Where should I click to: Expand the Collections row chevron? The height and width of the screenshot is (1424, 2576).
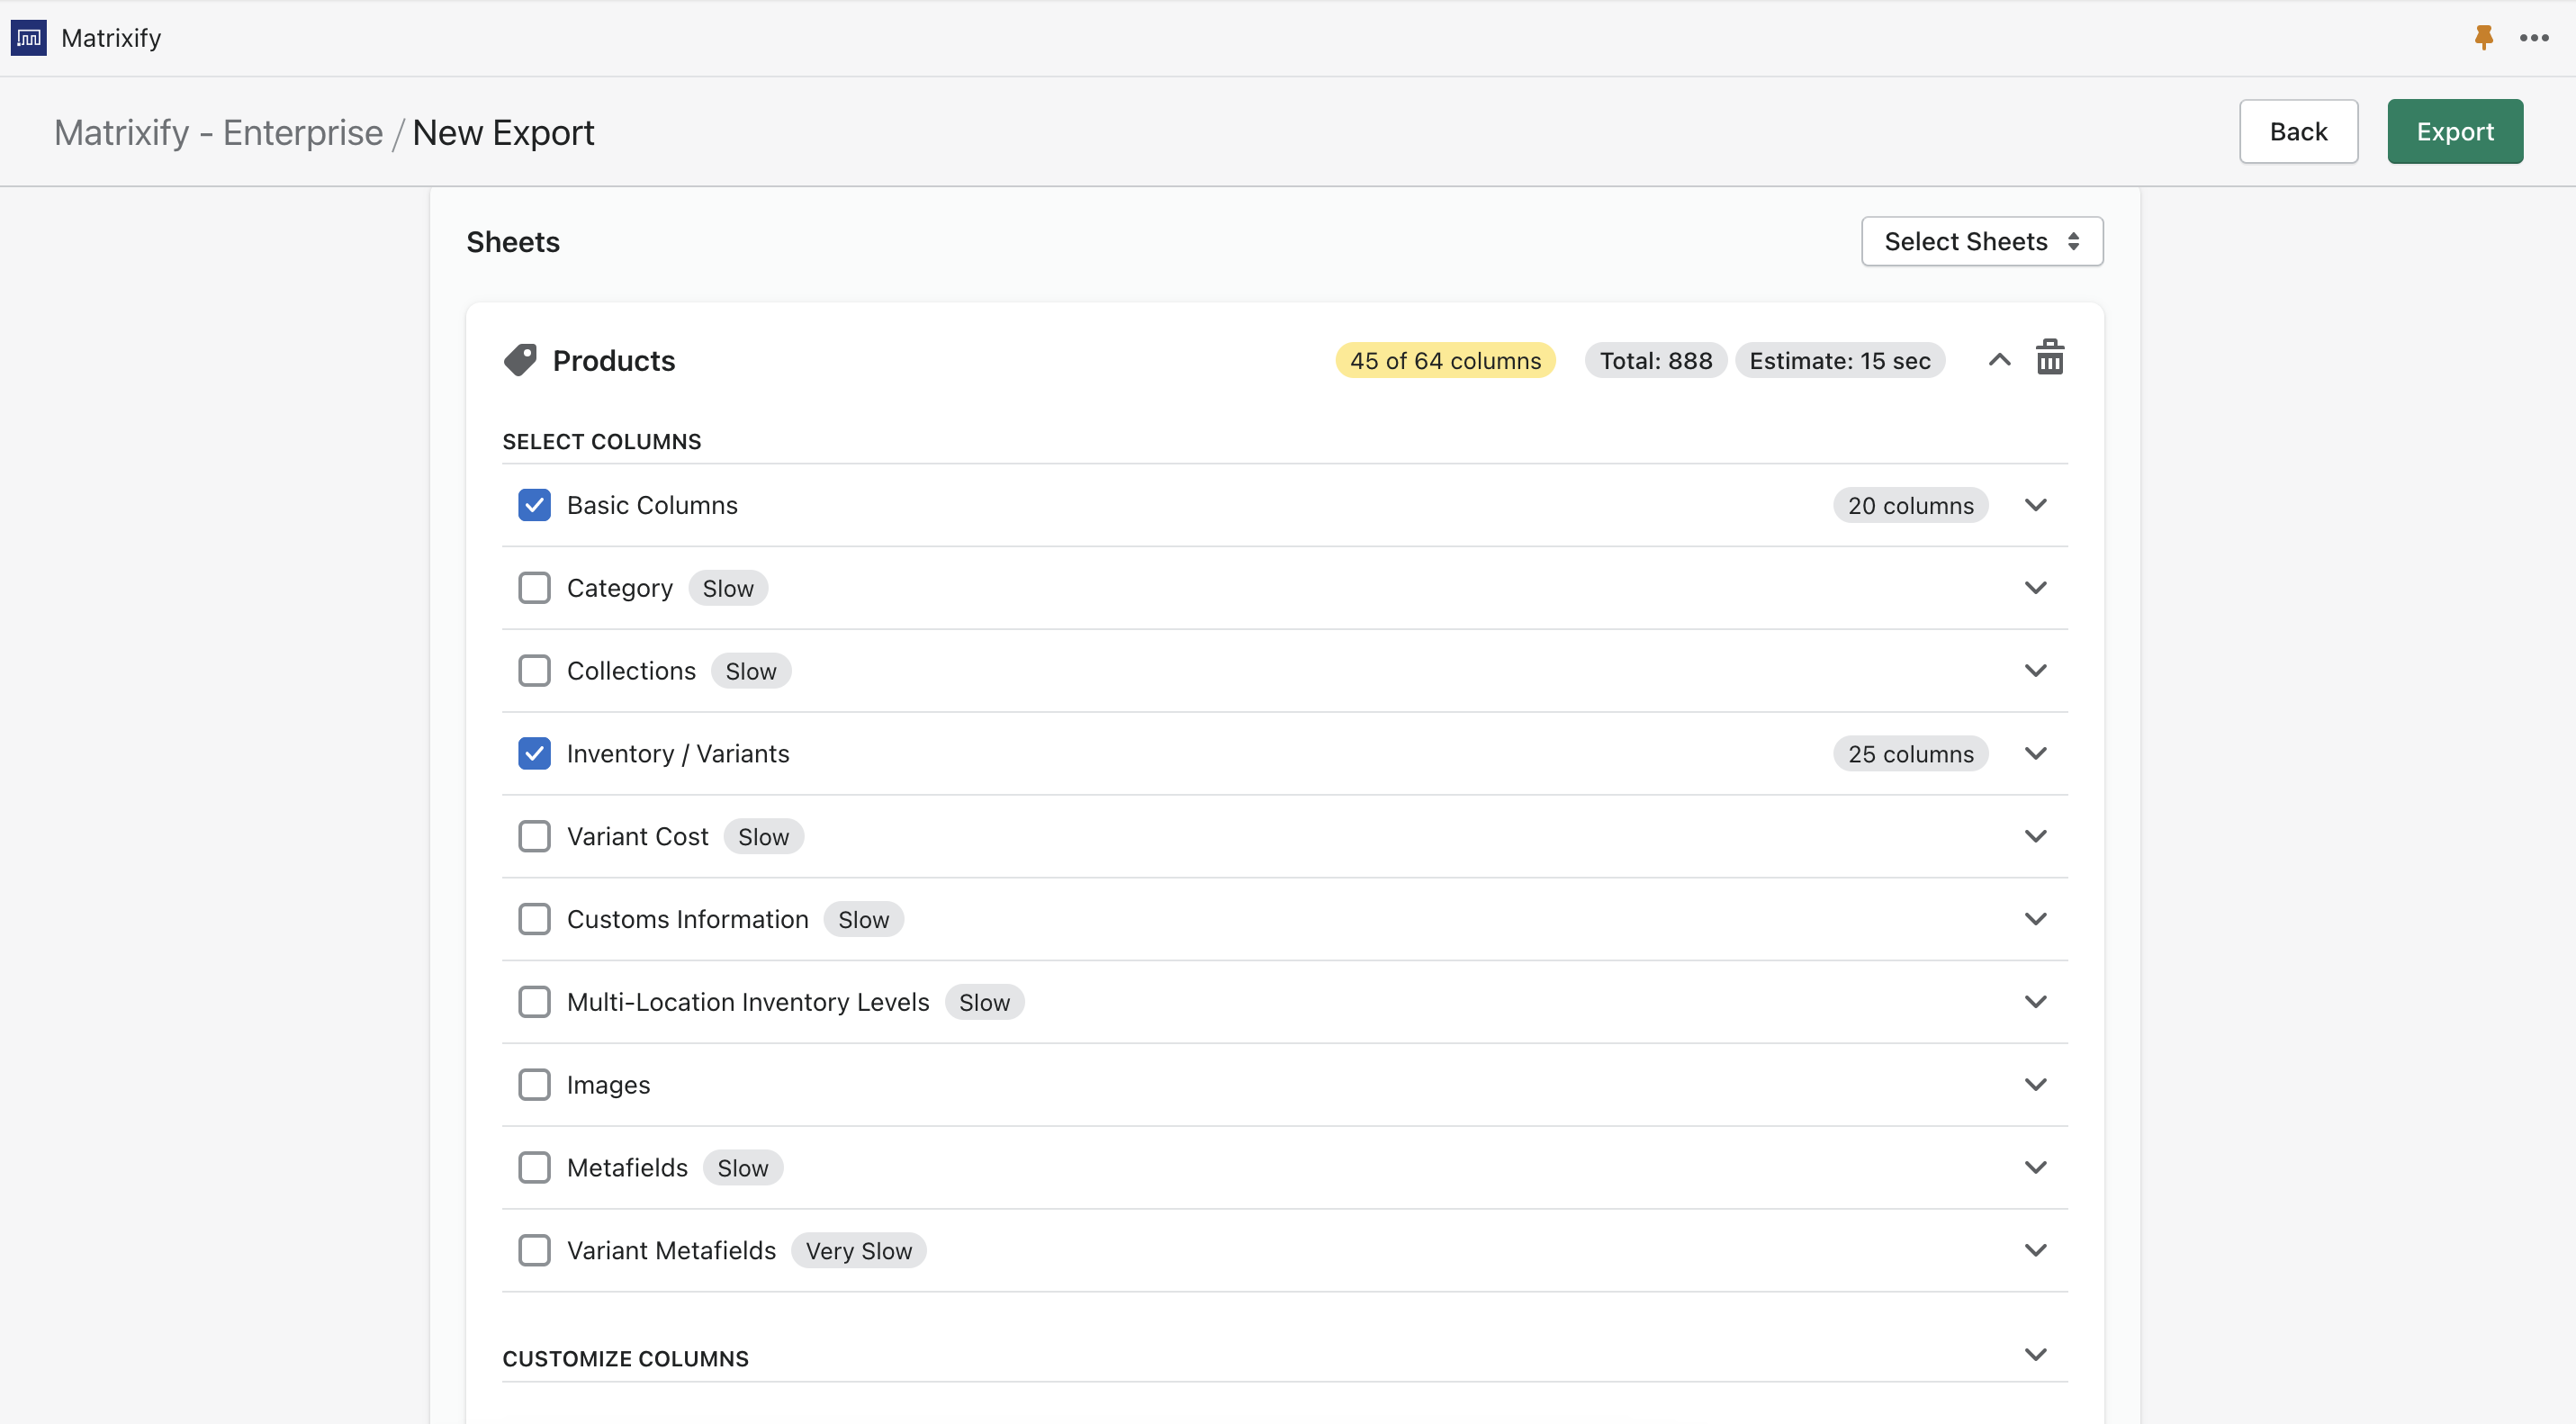[x=2035, y=670]
